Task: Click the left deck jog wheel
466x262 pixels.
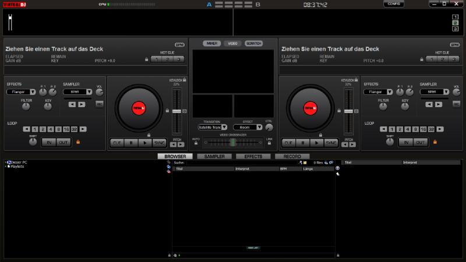Action: coord(139,108)
